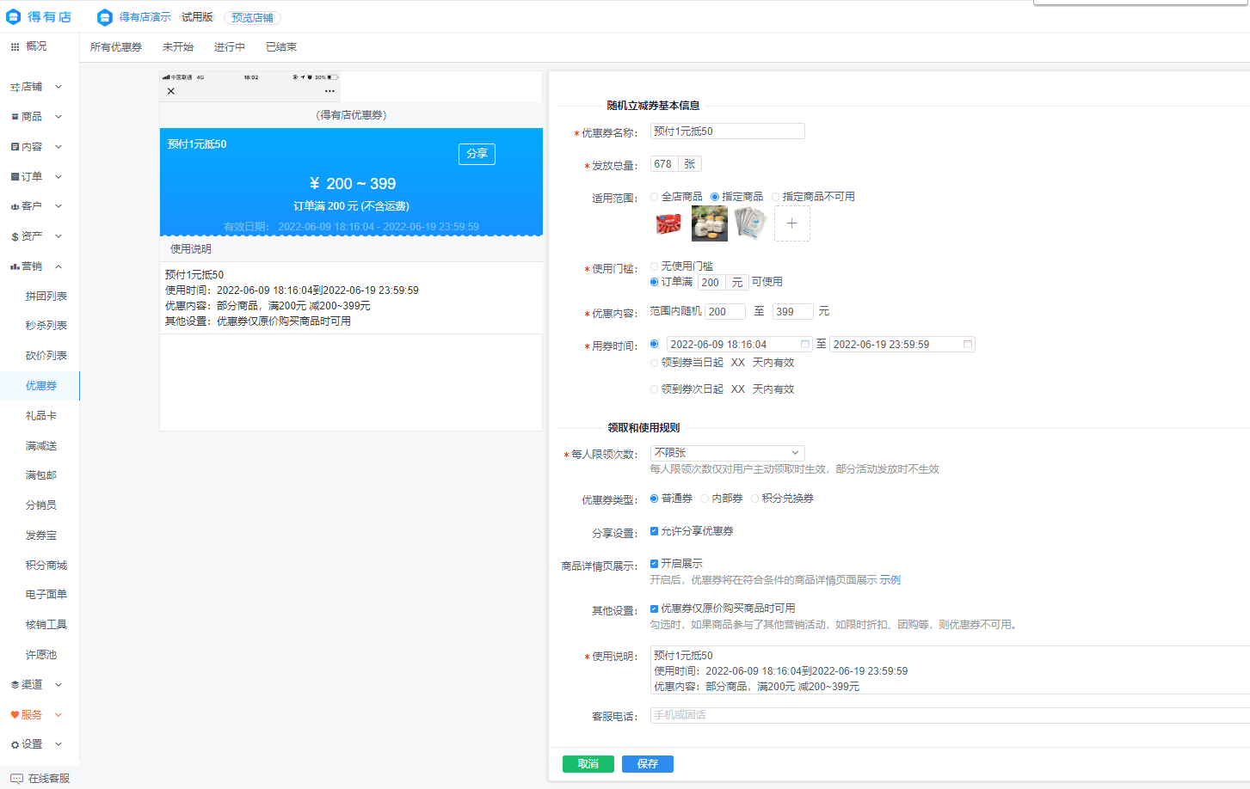Screen dimensions: 1250x789
Task: Select 积分兑换券 coupon type
Action: (755, 498)
